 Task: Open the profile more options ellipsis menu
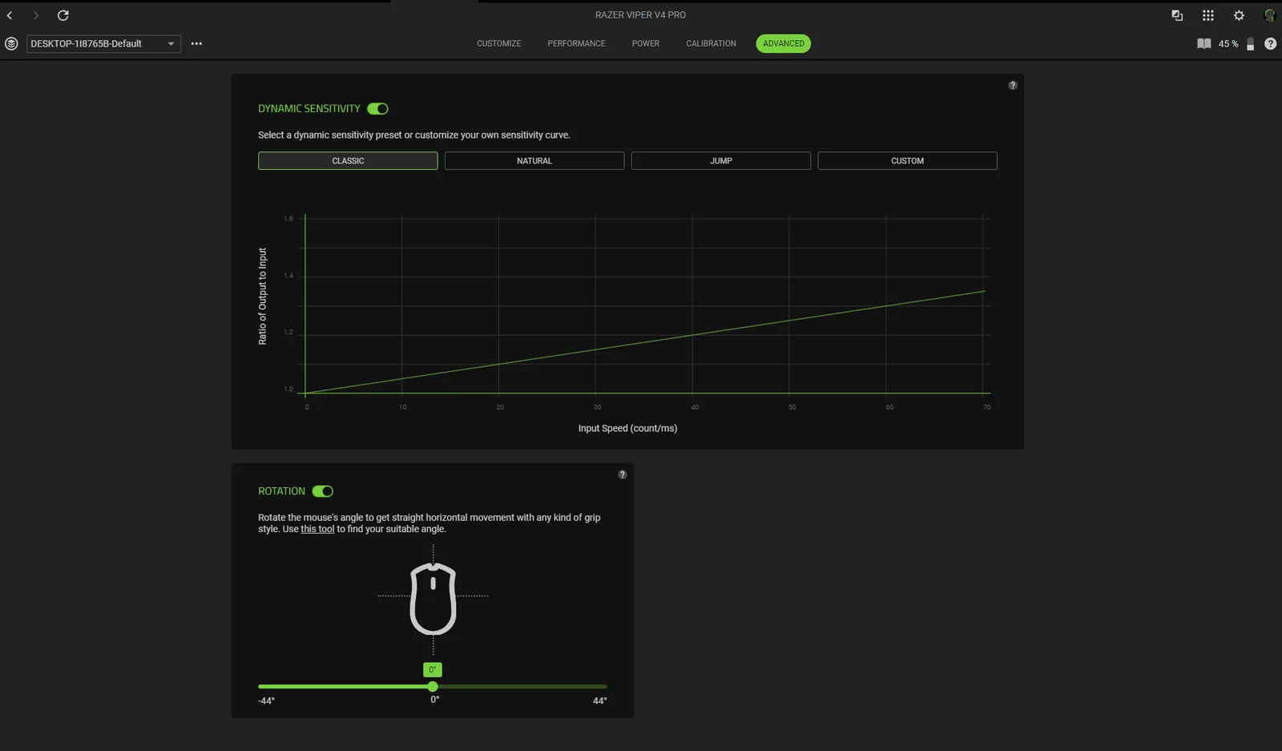coord(196,44)
